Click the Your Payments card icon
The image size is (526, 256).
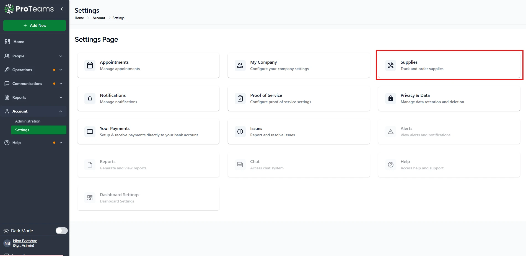click(90, 132)
